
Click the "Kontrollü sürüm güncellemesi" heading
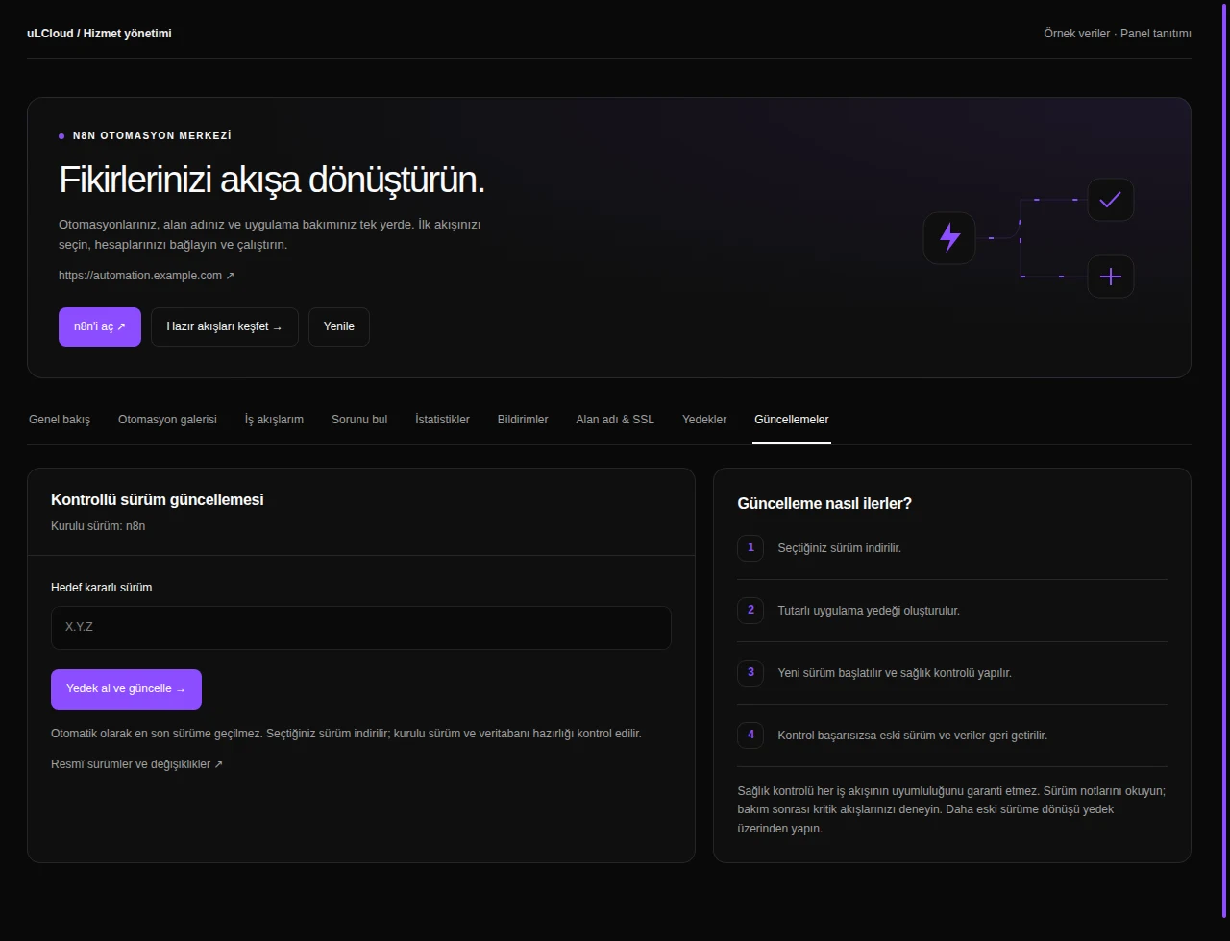click(x=158, y=499)
